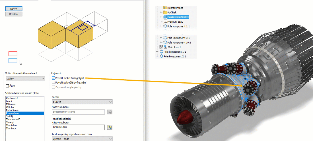Choose Zimní den scheme

pyautogui.click(x=25, y=125)
